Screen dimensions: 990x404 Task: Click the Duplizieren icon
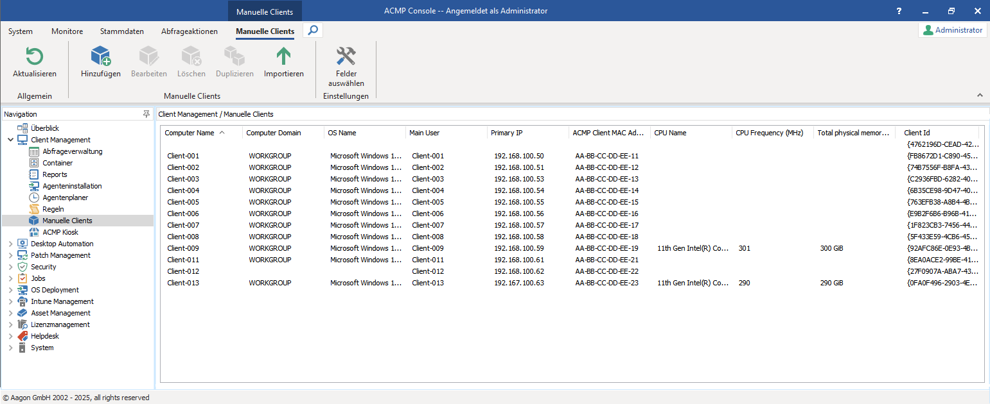point(234,56)
